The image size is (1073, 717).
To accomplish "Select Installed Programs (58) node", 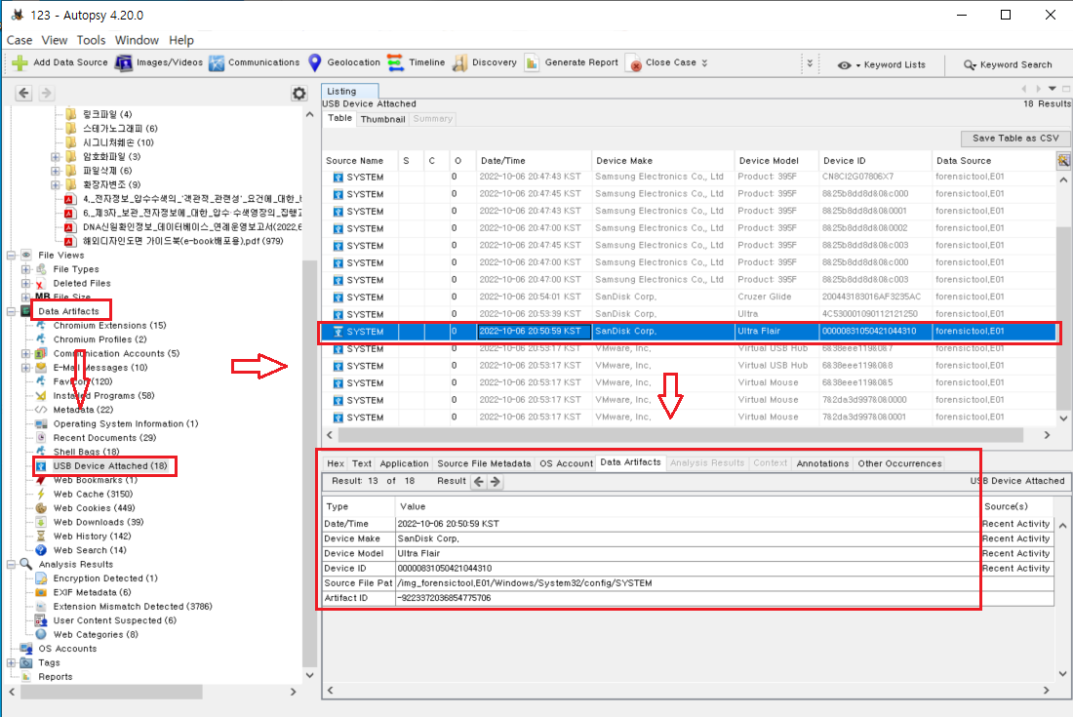I will click(103, 395).
